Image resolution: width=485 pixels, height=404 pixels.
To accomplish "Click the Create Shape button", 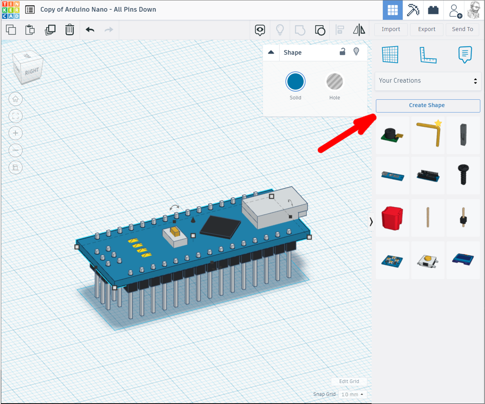I will click(x=428, y=105).
